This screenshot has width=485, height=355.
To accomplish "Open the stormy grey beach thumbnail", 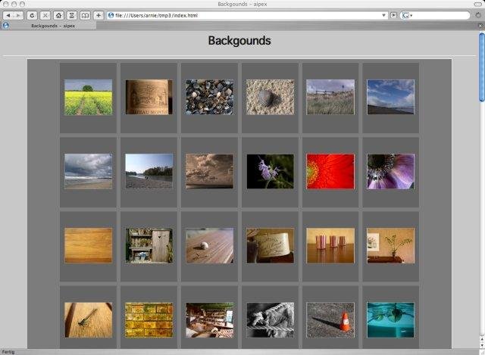I will 89,171.
